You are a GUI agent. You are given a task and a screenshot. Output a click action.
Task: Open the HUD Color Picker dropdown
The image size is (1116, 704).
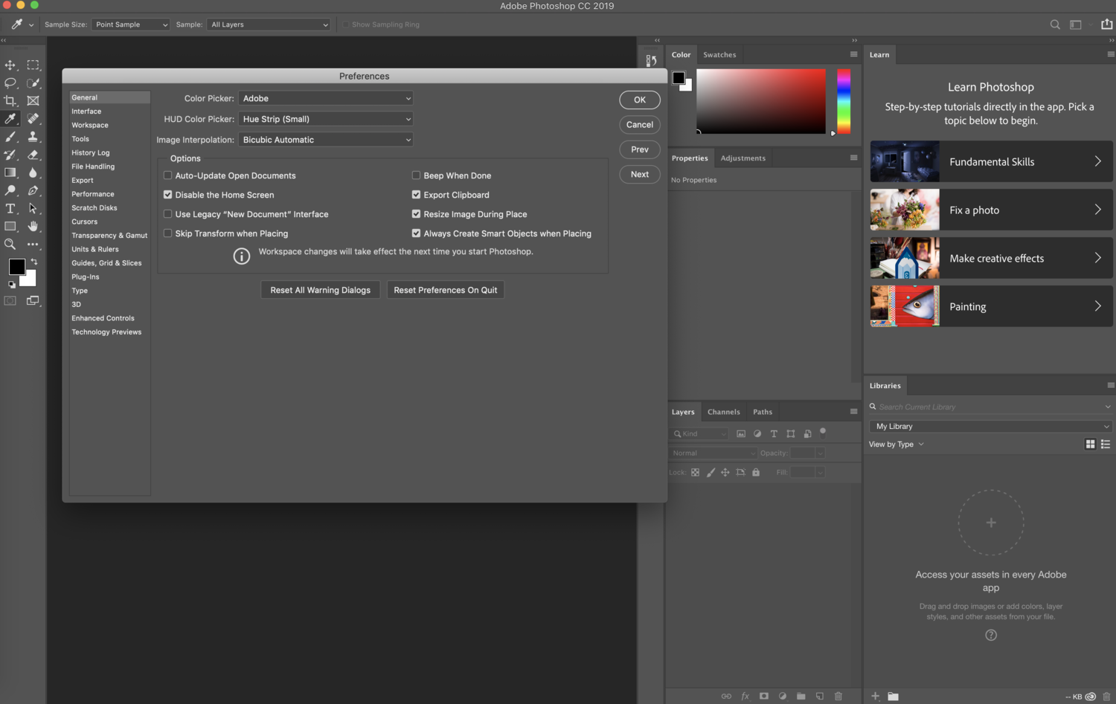[x=326, y=119]
